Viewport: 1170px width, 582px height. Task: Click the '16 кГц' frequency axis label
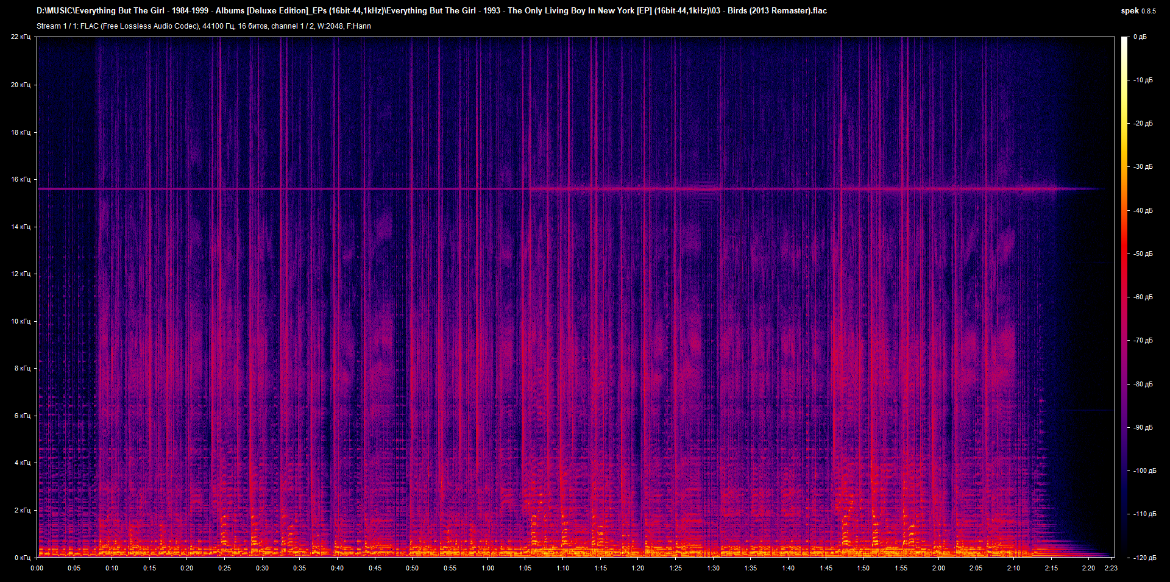point(21,179)
